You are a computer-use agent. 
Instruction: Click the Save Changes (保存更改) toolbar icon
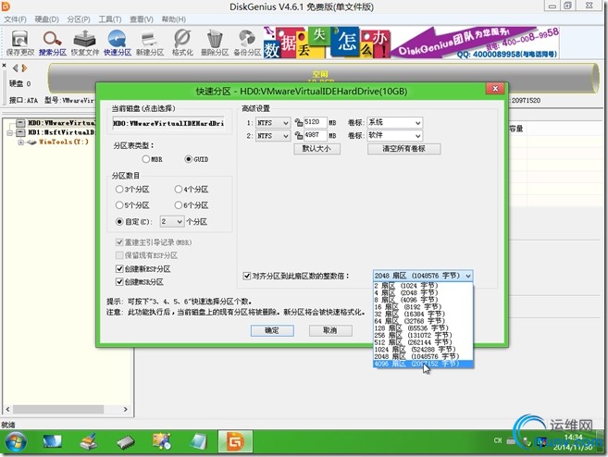point(19,43)
